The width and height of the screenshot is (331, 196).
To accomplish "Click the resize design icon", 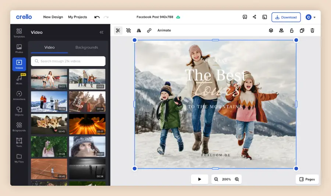I will (x=264, y=17).
